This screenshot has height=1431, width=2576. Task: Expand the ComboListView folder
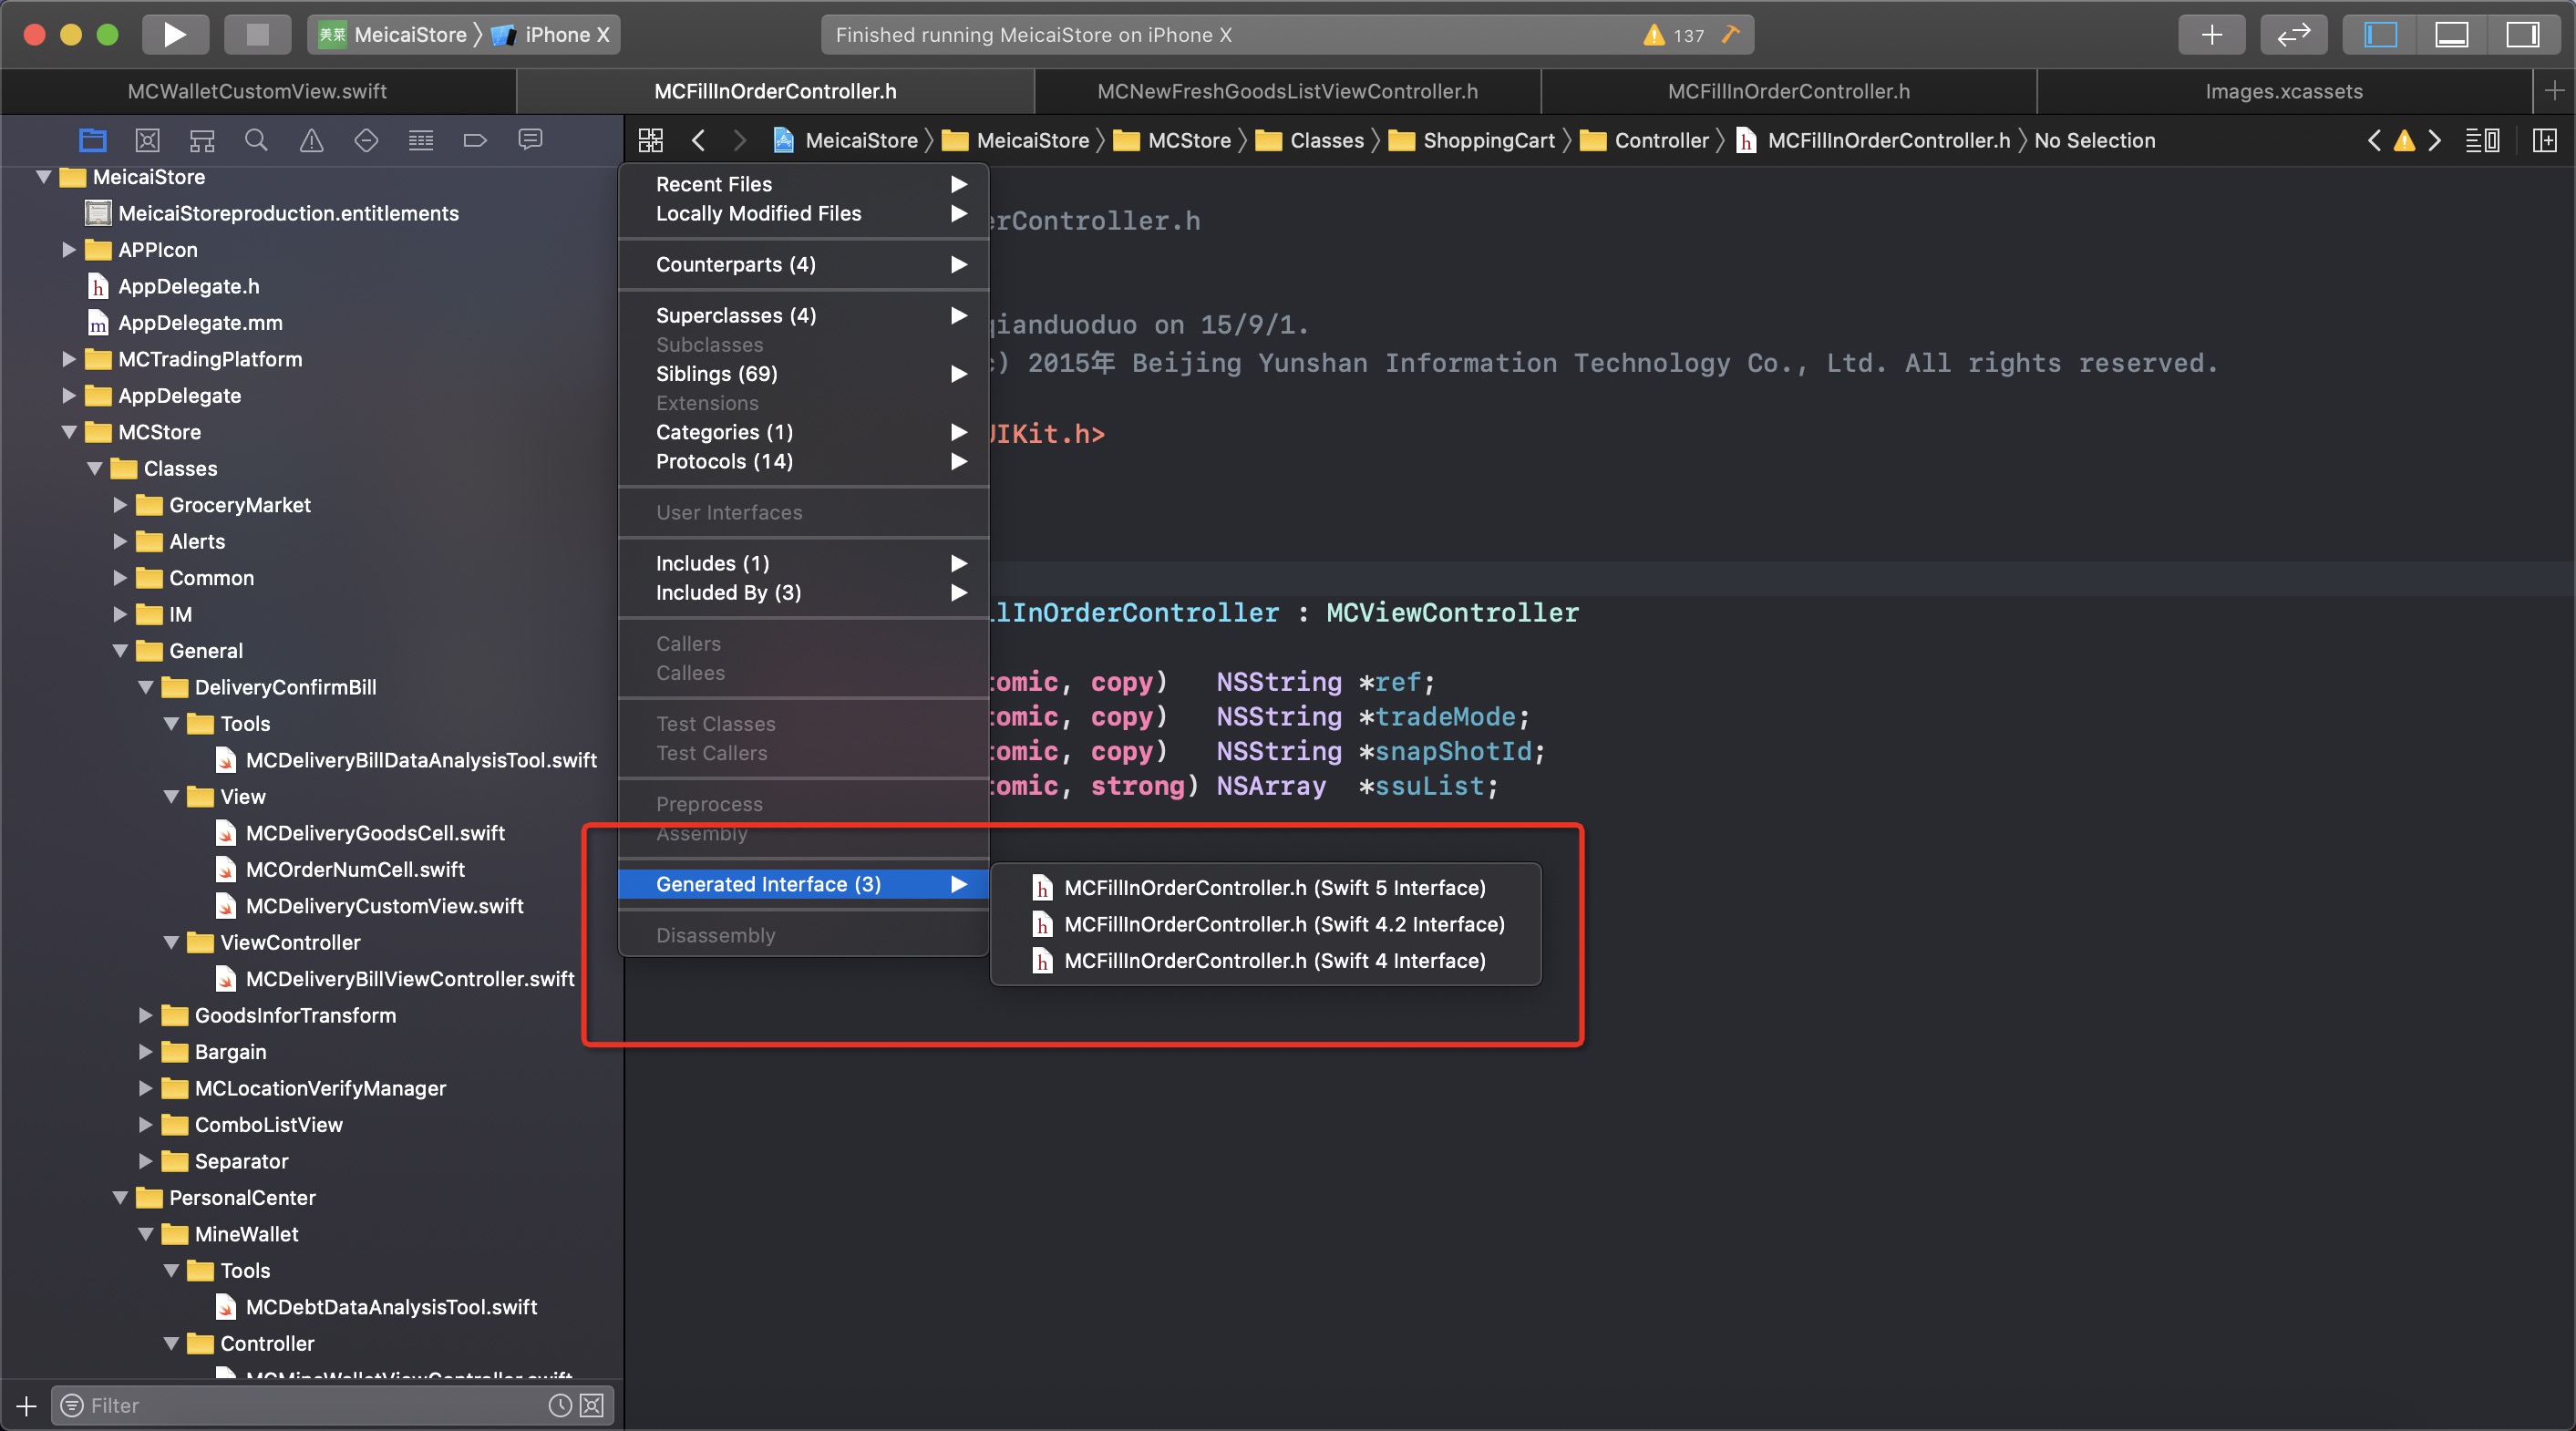145,1125
